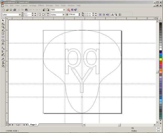Toggle Treat As Filled

116,15
